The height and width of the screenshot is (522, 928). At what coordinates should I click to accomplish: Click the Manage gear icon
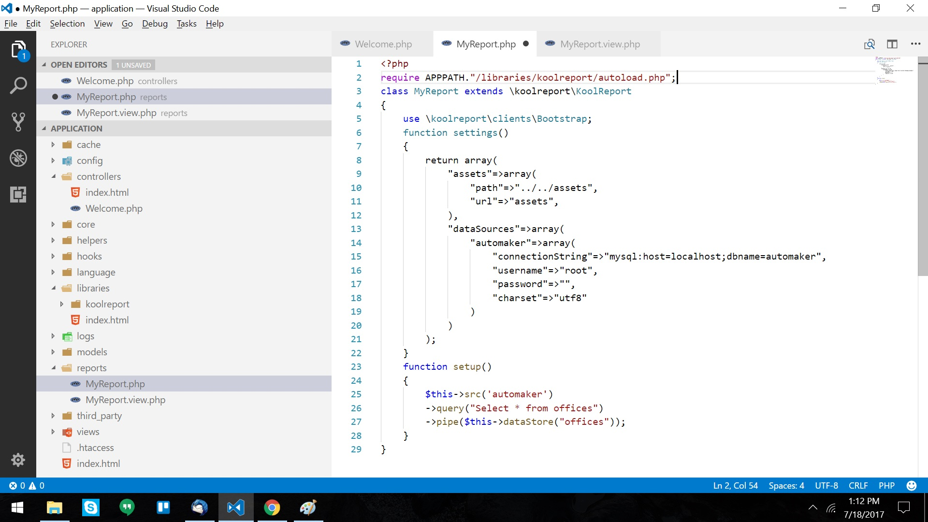pos(18,460)
